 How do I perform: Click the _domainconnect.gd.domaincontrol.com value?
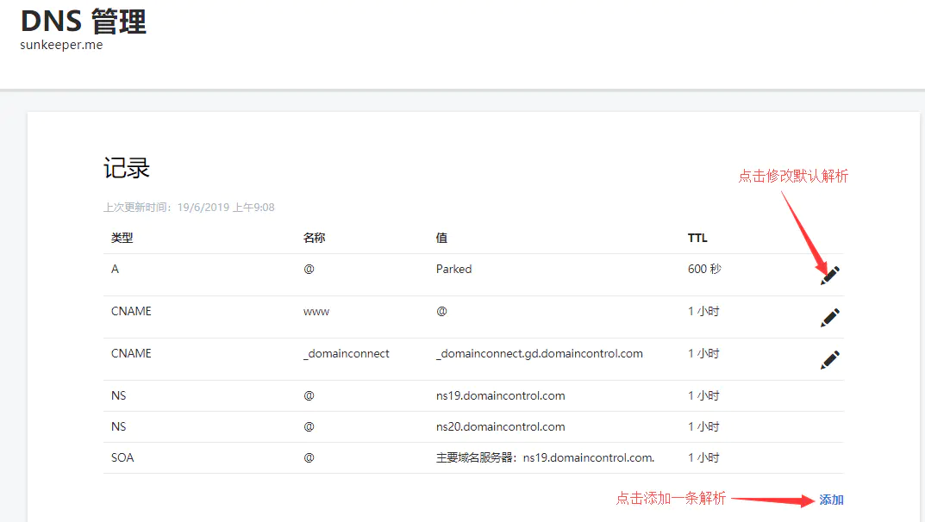[539, 353]
